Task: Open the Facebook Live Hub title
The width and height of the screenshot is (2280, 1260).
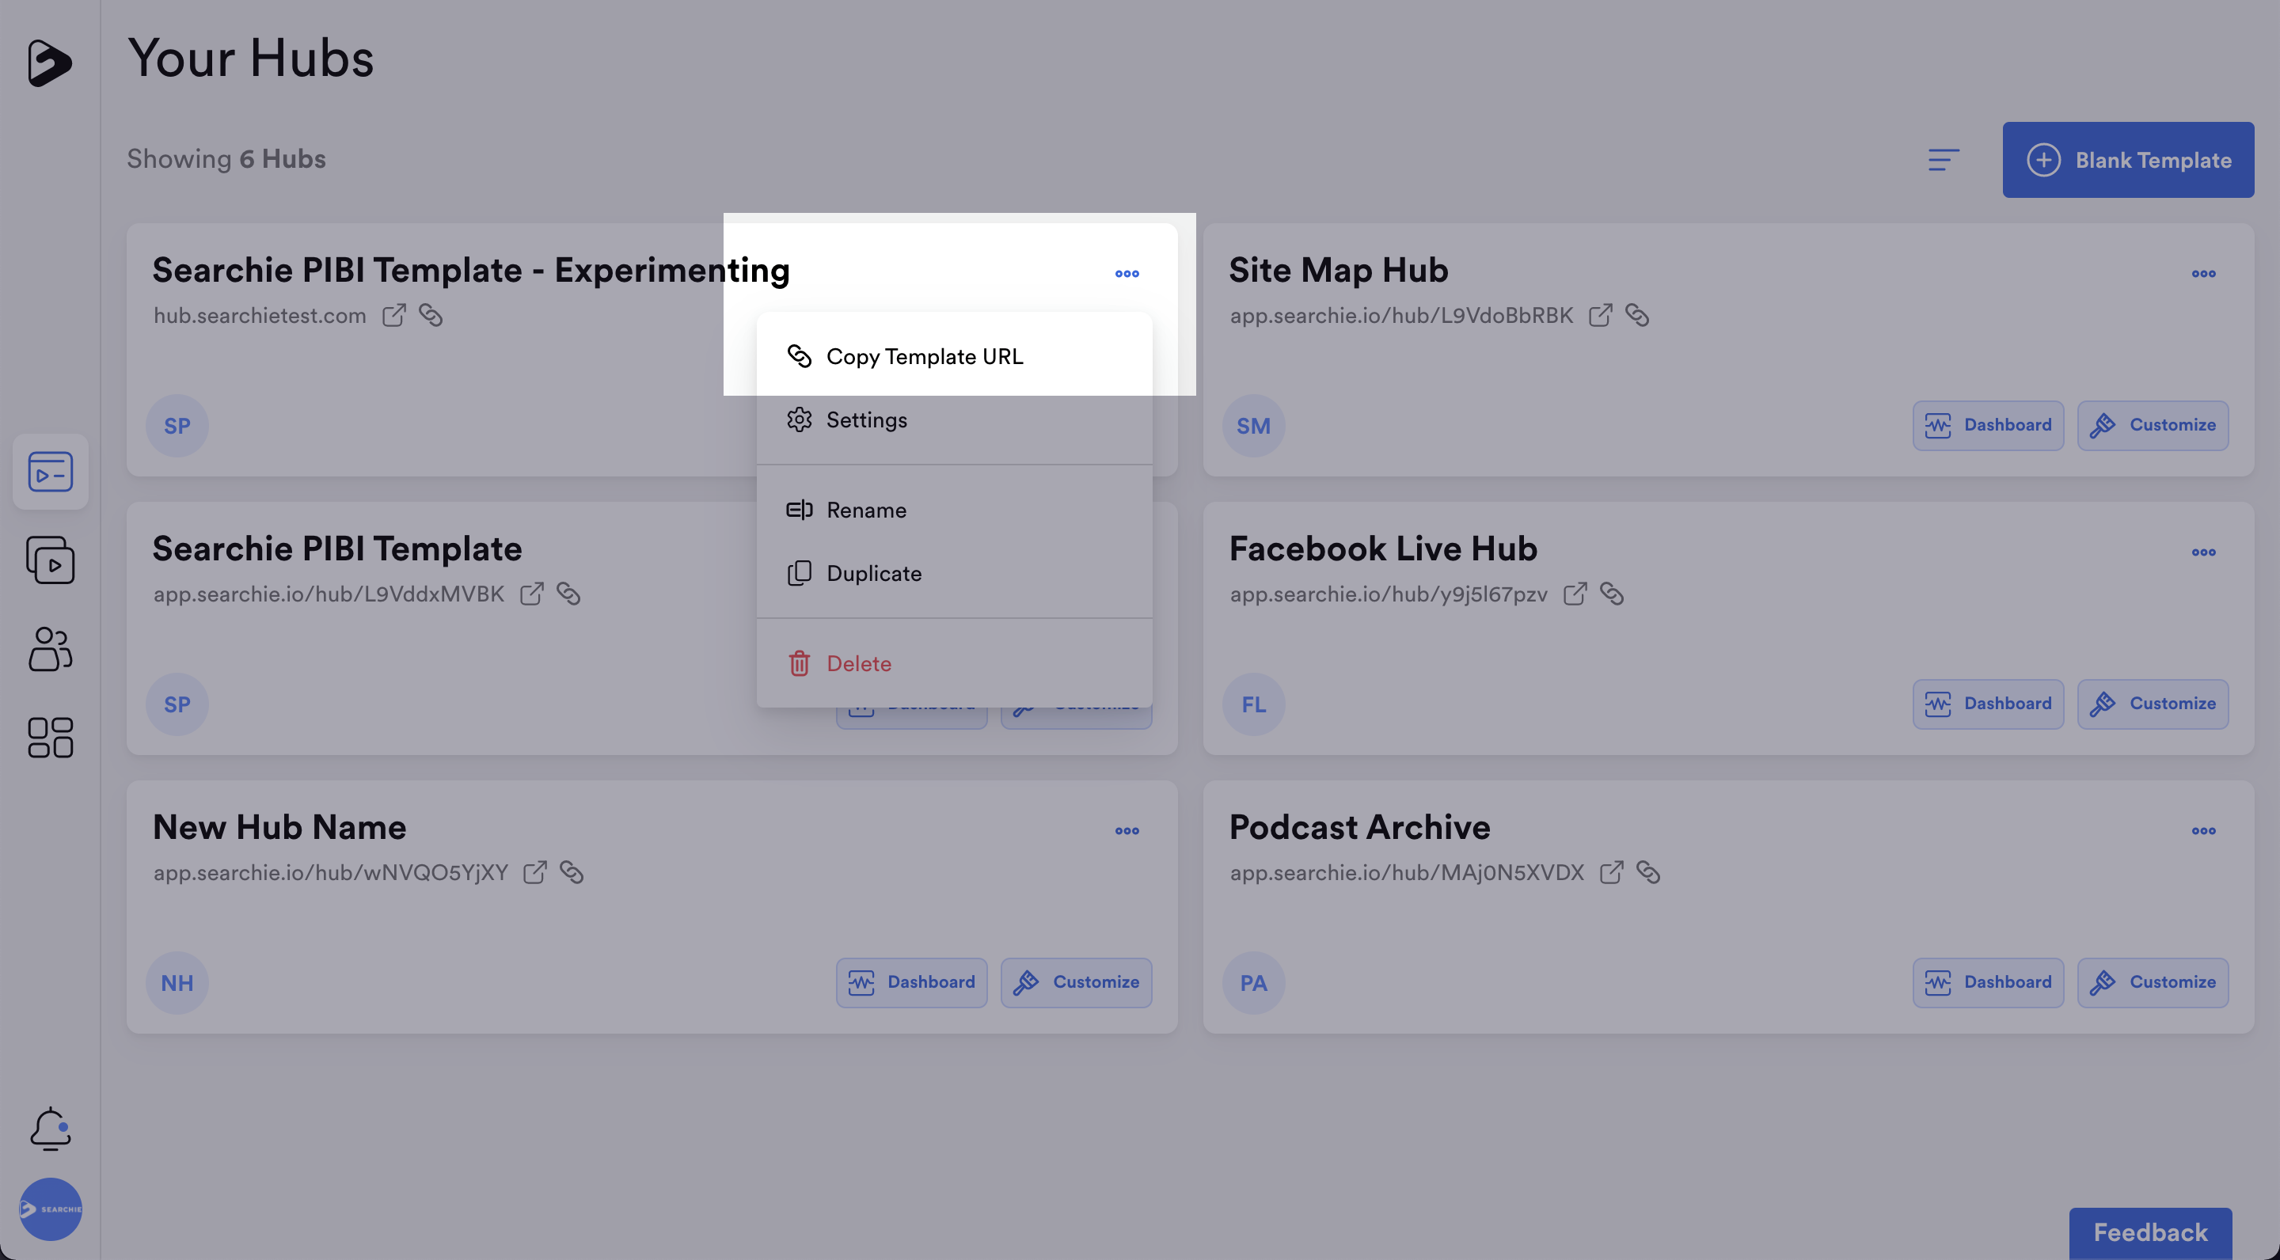Action: coord(1383,548)
